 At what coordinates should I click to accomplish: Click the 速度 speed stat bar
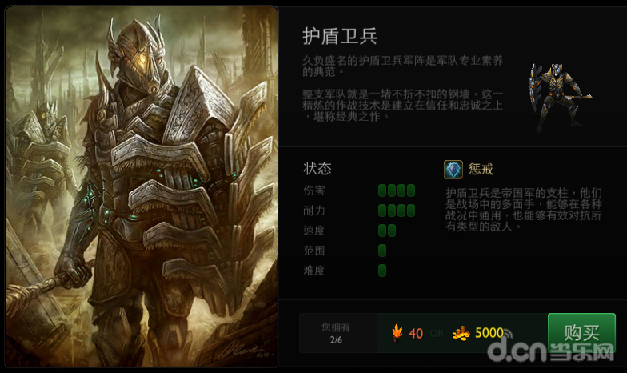[x=387, y=231]
